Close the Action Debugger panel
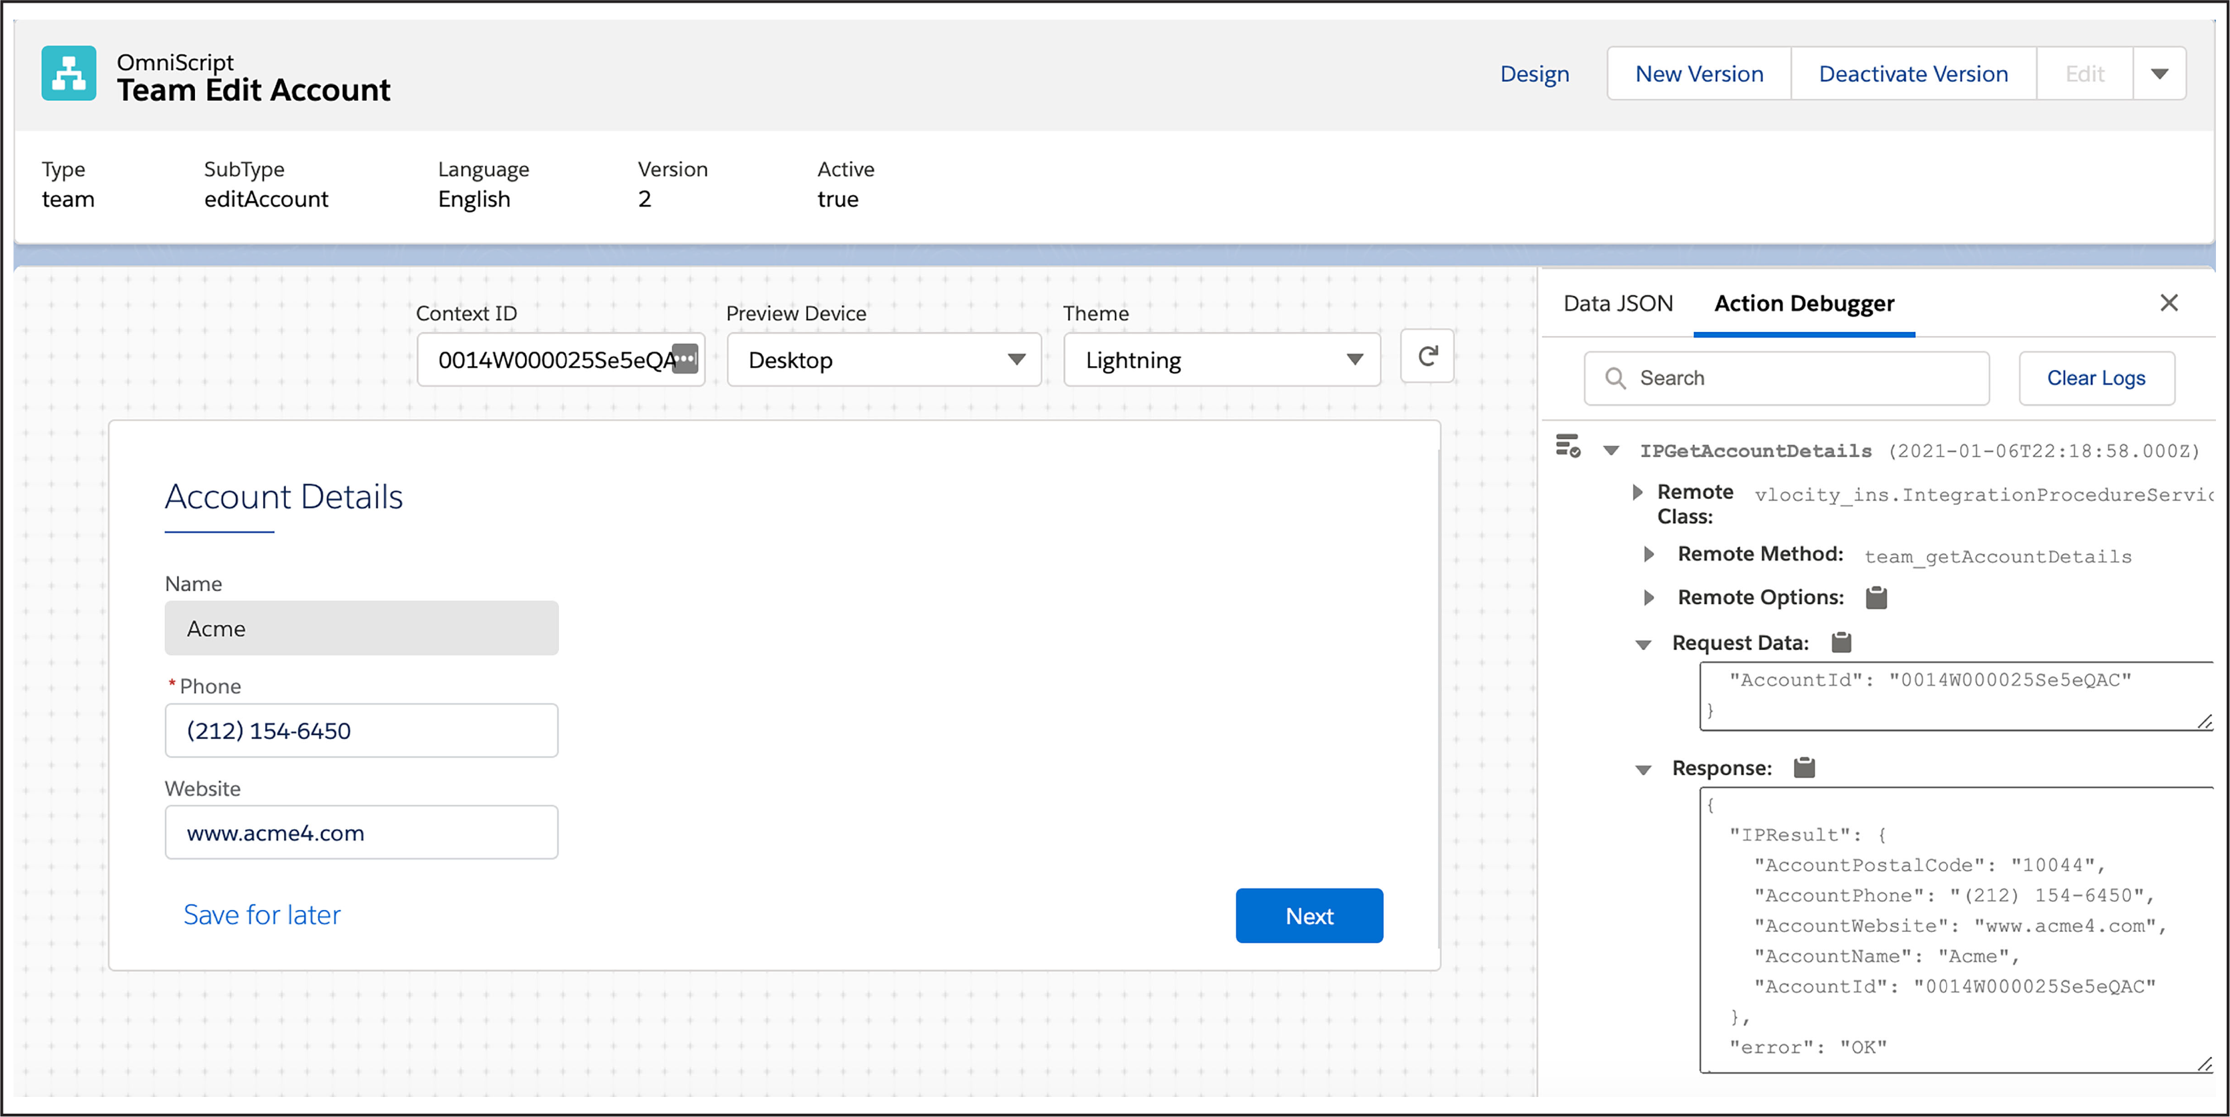This screenshot has height=1117, width=2230. point(2169,303)
